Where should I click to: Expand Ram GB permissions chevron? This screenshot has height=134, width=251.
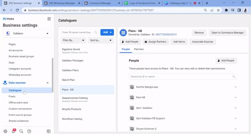(x=235, y=97)
